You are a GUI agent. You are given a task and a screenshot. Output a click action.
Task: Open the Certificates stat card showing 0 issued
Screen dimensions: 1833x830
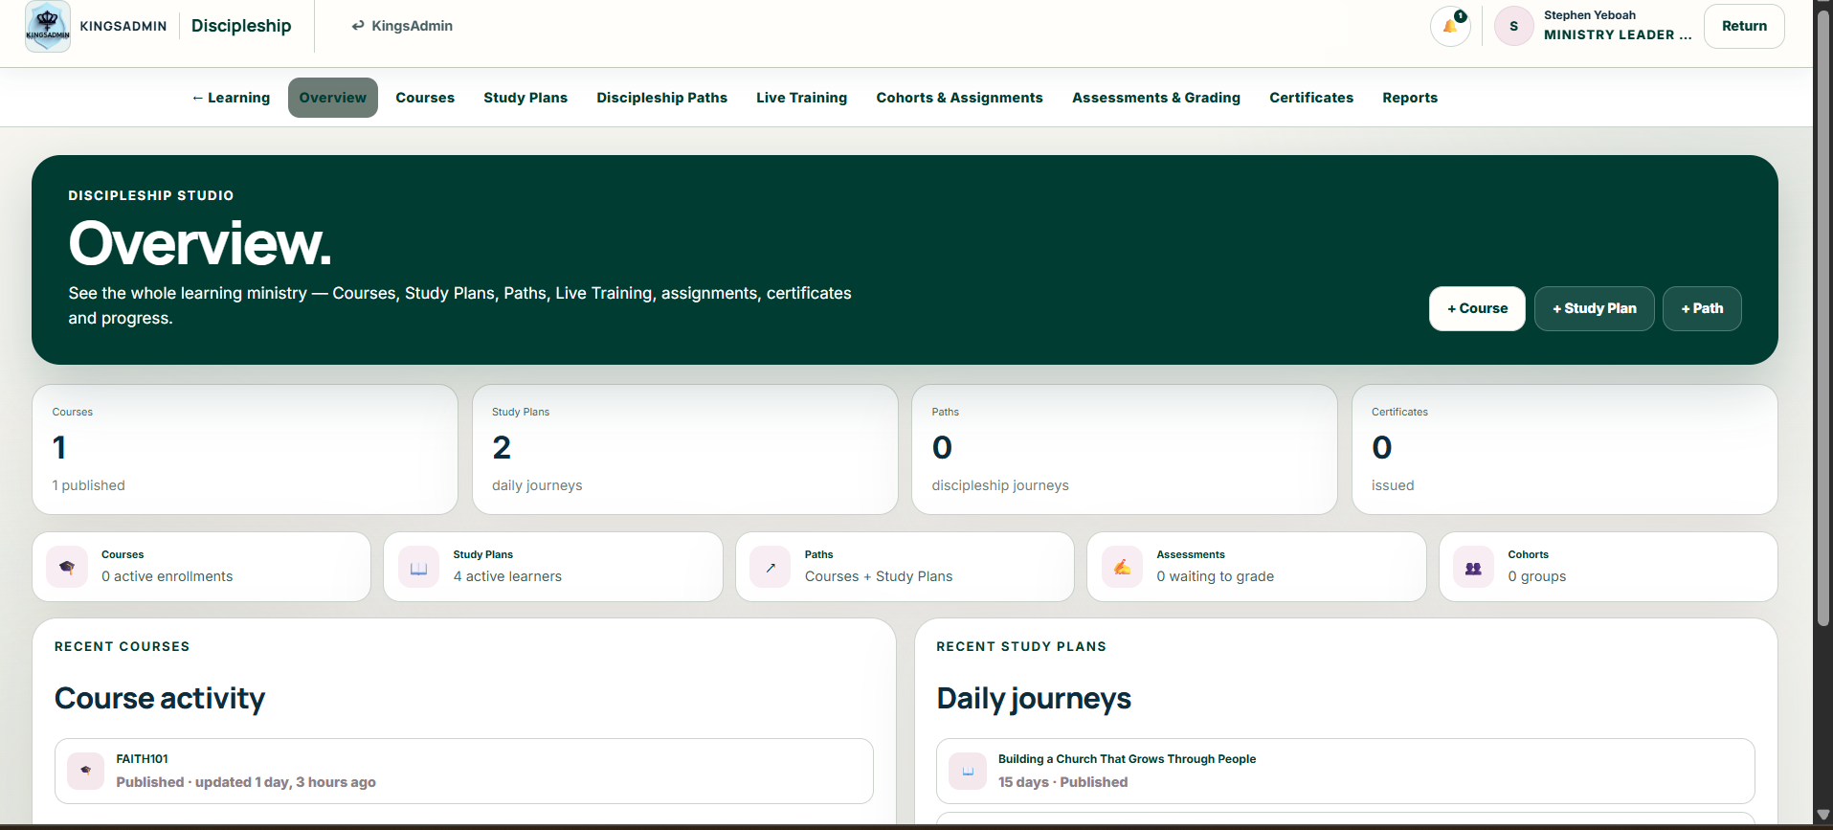(x=1564, y=450)
